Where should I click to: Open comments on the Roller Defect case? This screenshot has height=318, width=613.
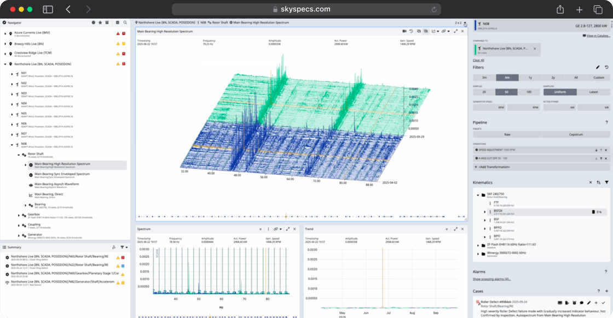pyautogui.click(x=582, y=303)
